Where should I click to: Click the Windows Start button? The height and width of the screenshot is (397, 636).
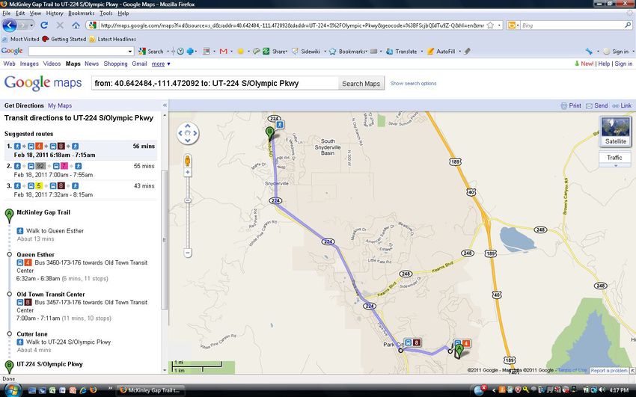pos(12,390)
